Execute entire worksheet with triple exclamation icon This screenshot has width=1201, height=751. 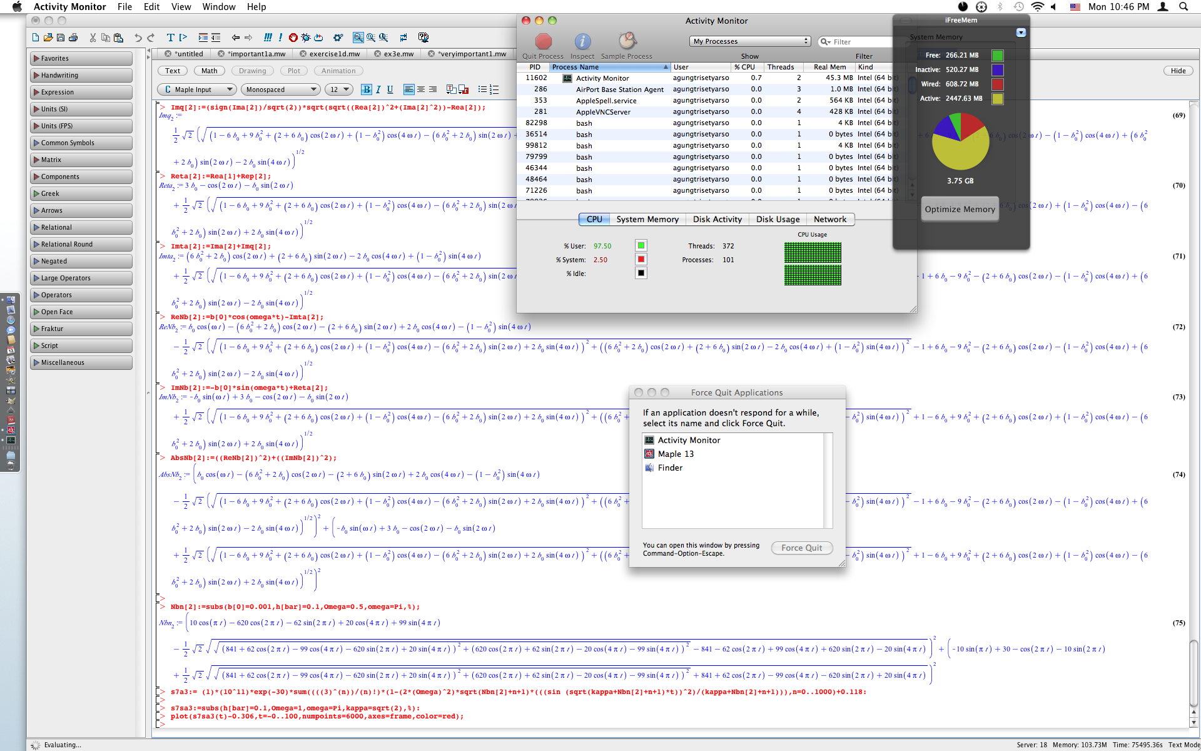pos(268,38)
